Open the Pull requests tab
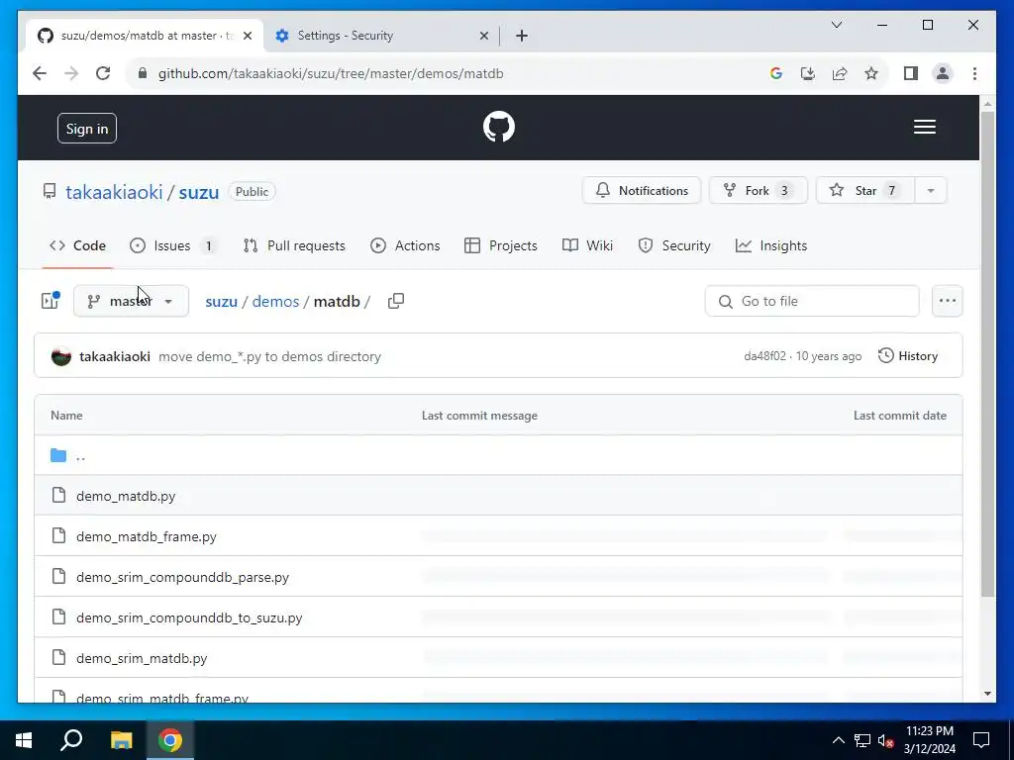Viewport: 1014px width, 760px height. [x=294, y=245]
